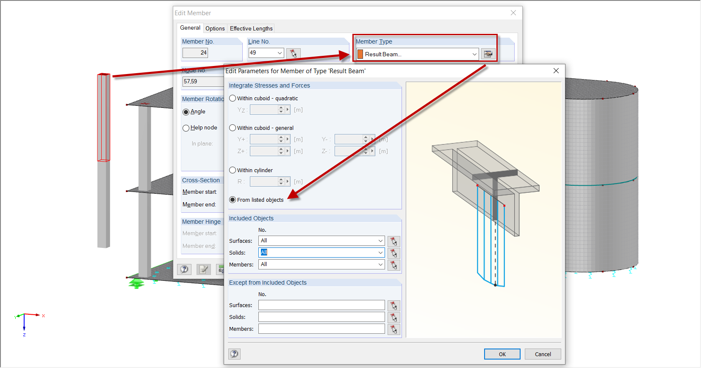
Task: Open help in Edit Member dialog
Action: tap(184, 269)
